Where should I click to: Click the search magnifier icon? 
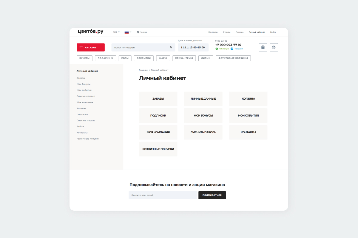point(171,47)
